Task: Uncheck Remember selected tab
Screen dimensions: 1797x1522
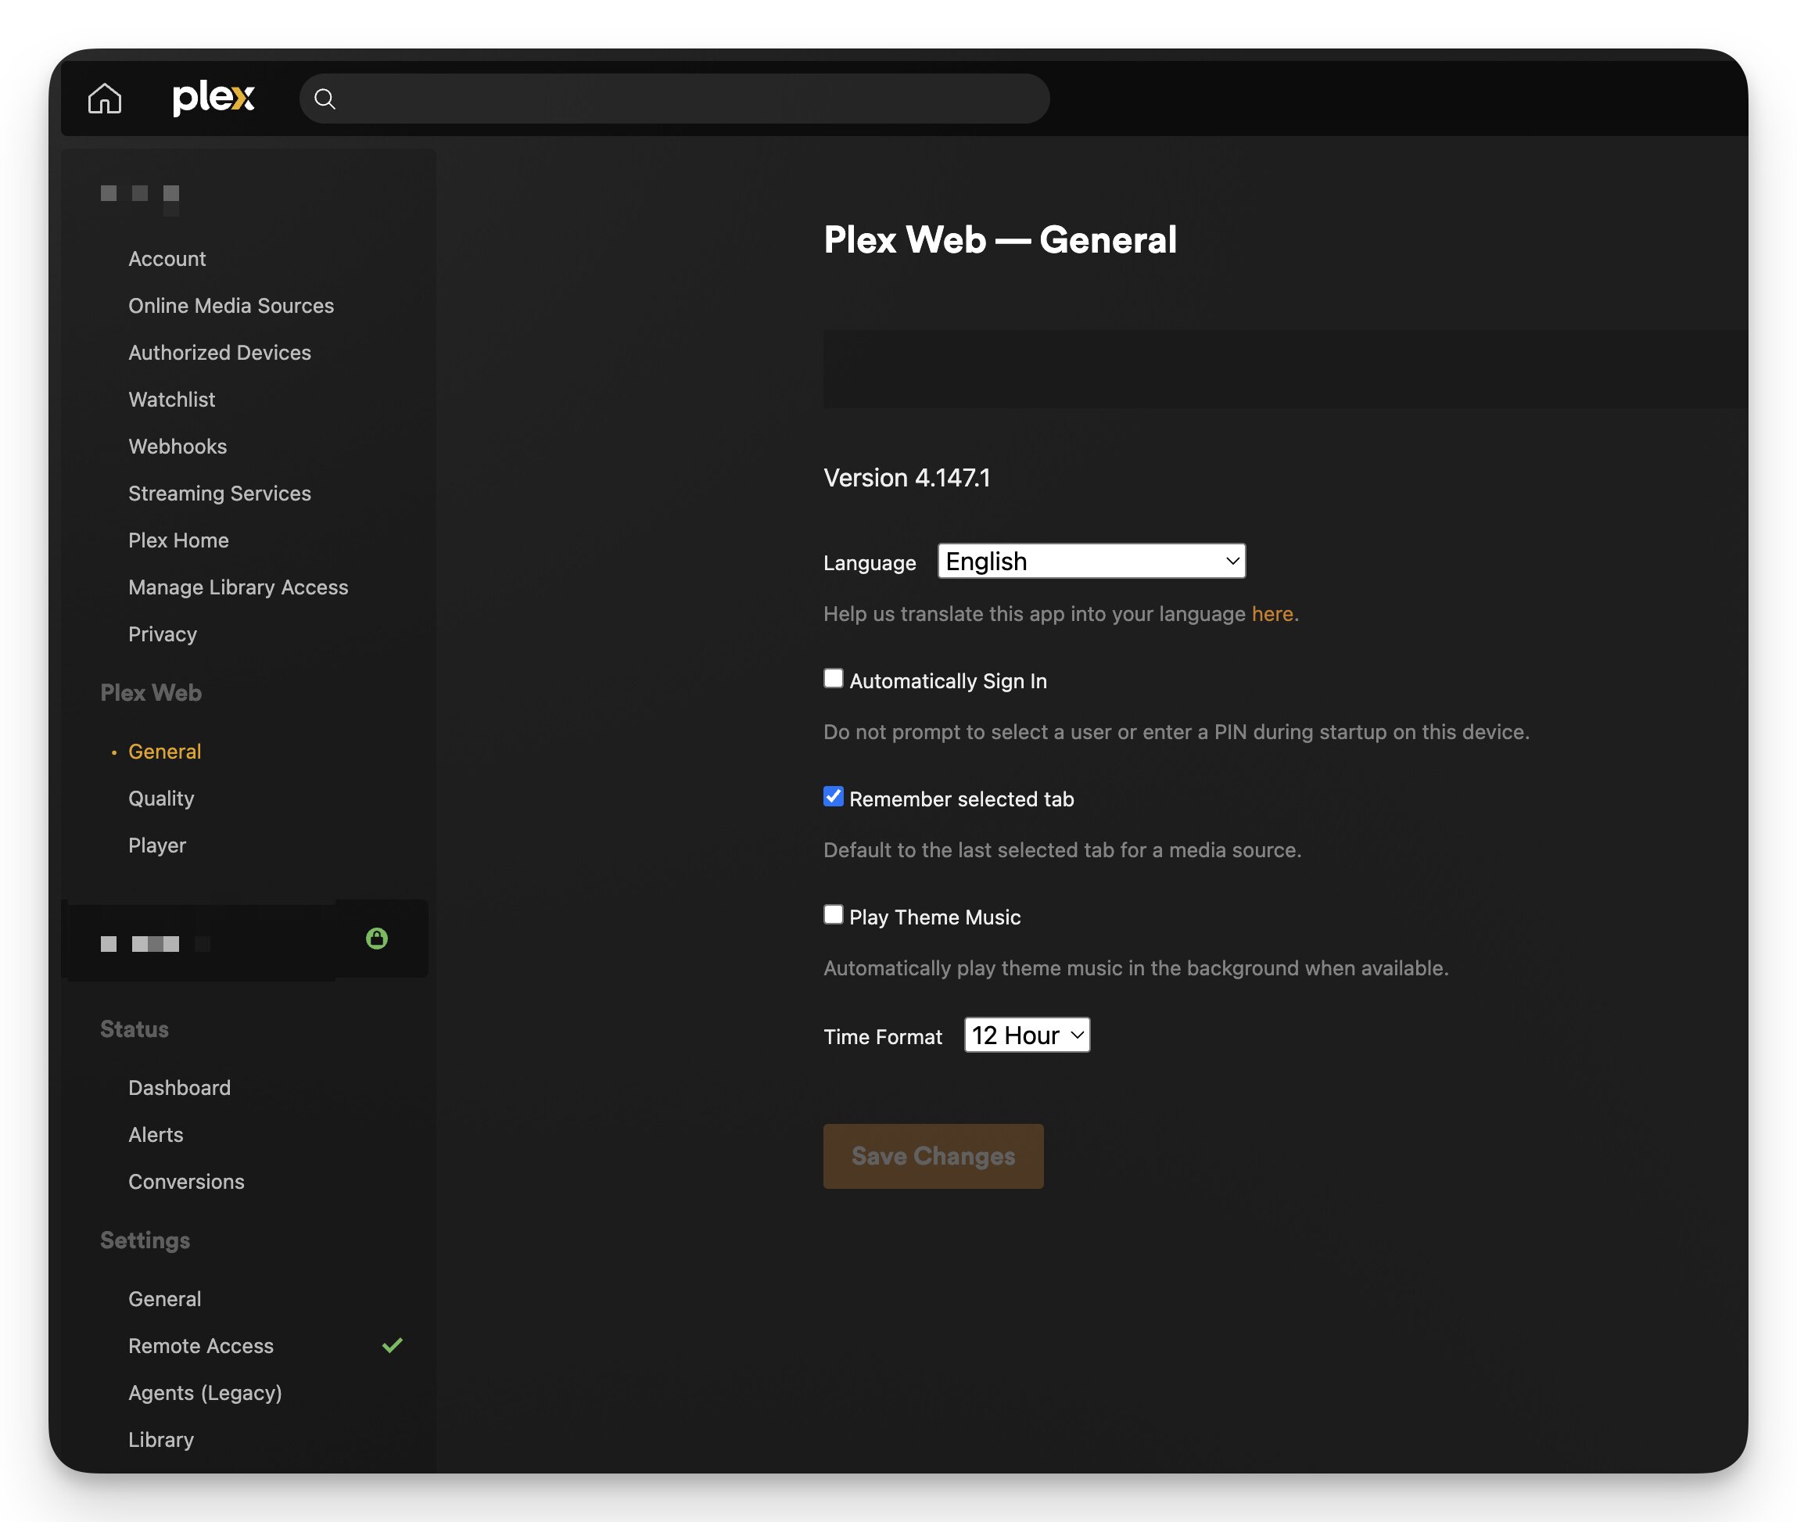Action: click(833, 796)
